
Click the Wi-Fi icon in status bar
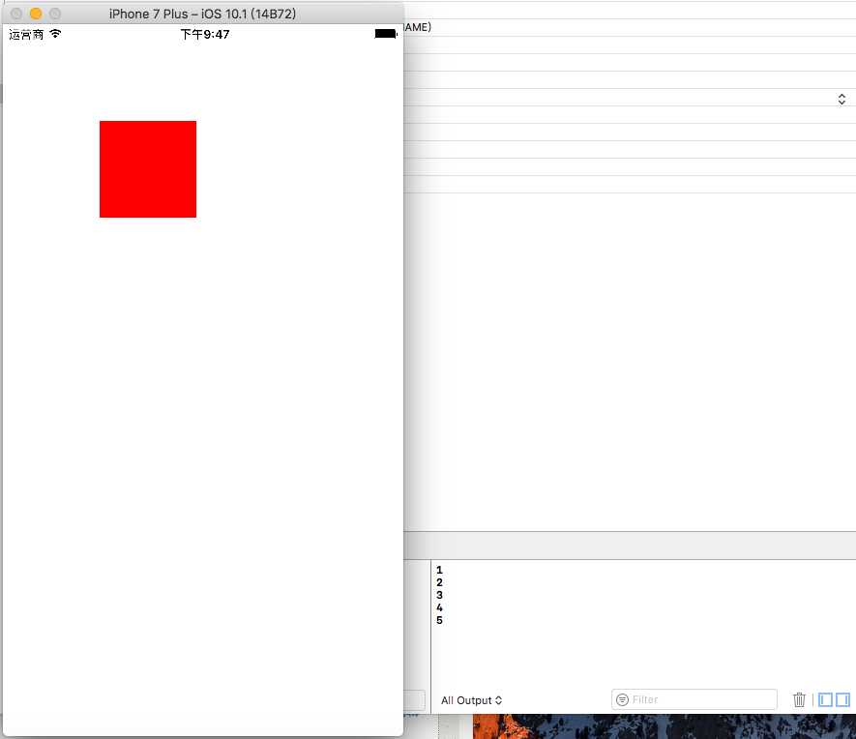(55, 34)
